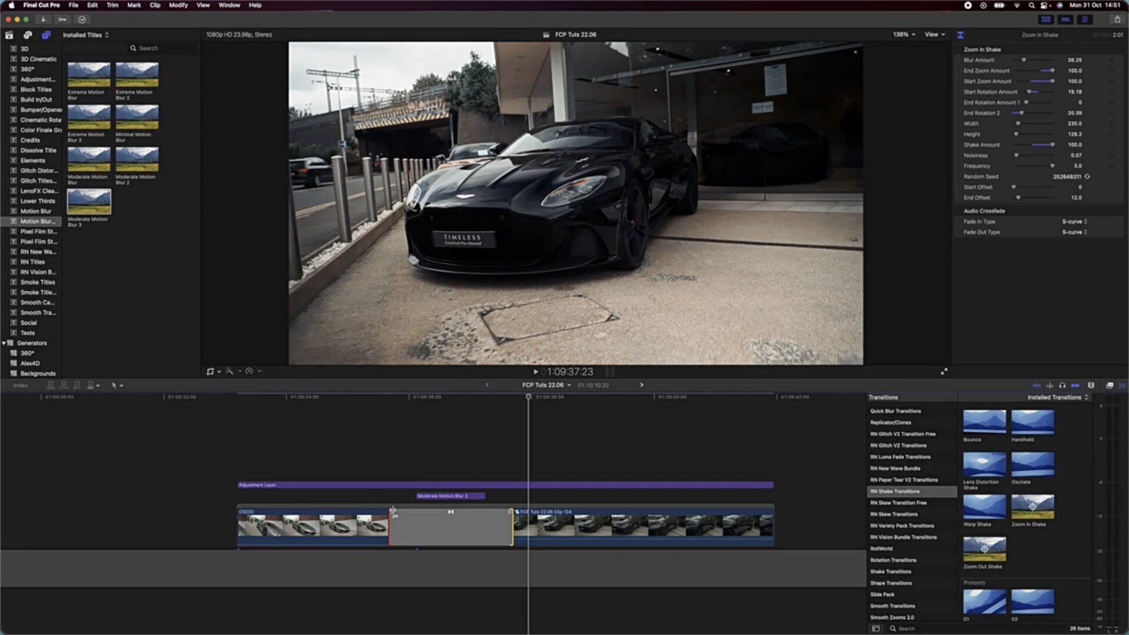The height and width of the screenshot is (635, 1129).
Task: Select the Zoom Out Shake transition thumbnail
Action: 984,549
